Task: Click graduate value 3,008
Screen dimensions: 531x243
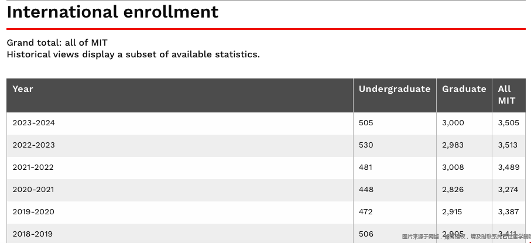Action: [x=453, y=167]
